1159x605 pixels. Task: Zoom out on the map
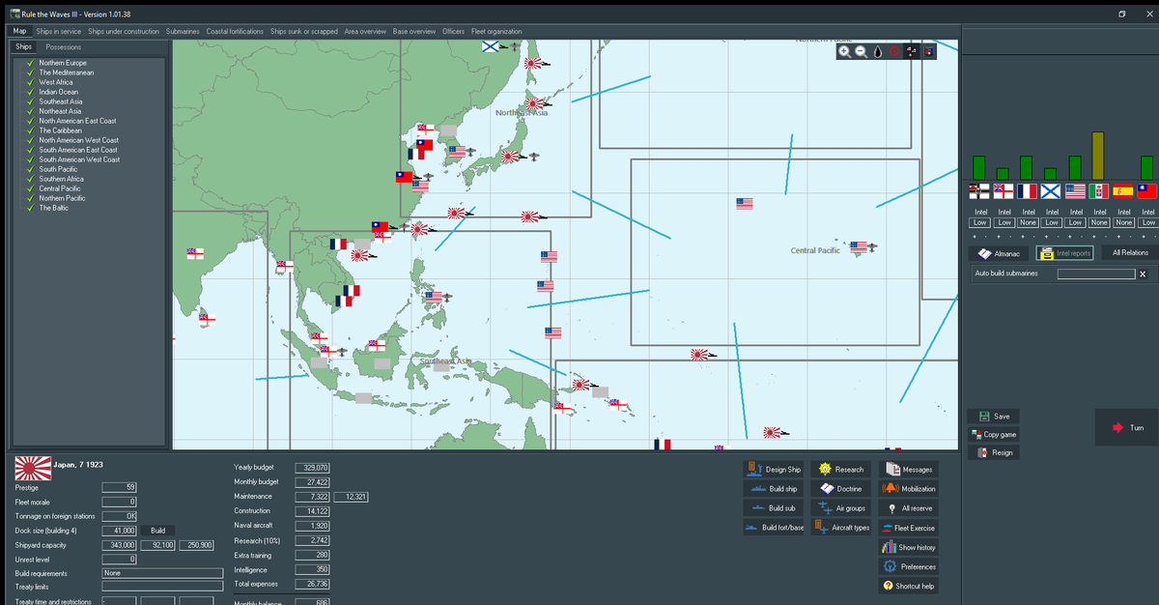coord(861,51)
